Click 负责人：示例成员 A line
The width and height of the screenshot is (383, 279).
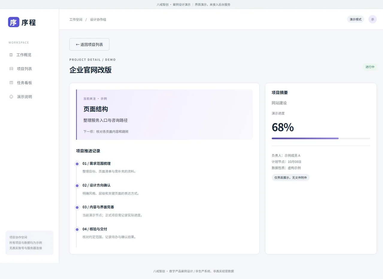pyautogui.click(x=286, y=156)
